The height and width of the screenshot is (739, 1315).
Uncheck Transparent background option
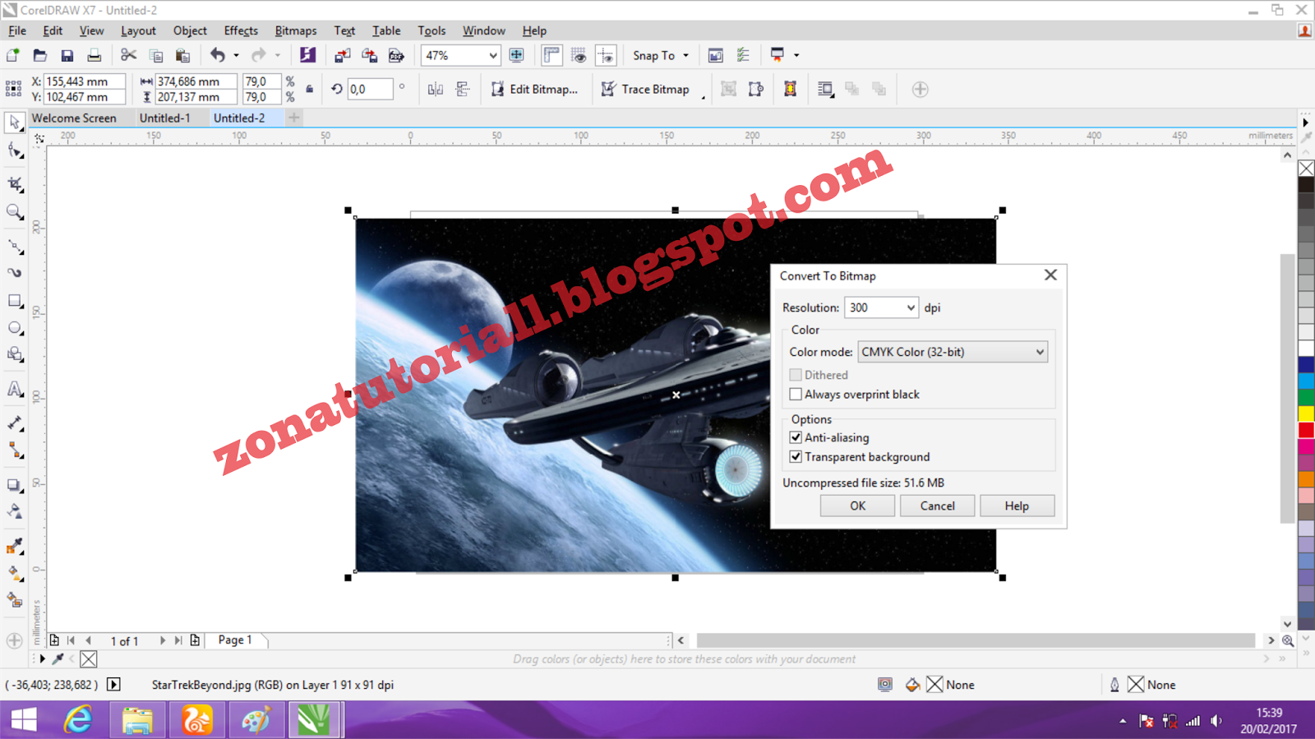pos(796,457)
